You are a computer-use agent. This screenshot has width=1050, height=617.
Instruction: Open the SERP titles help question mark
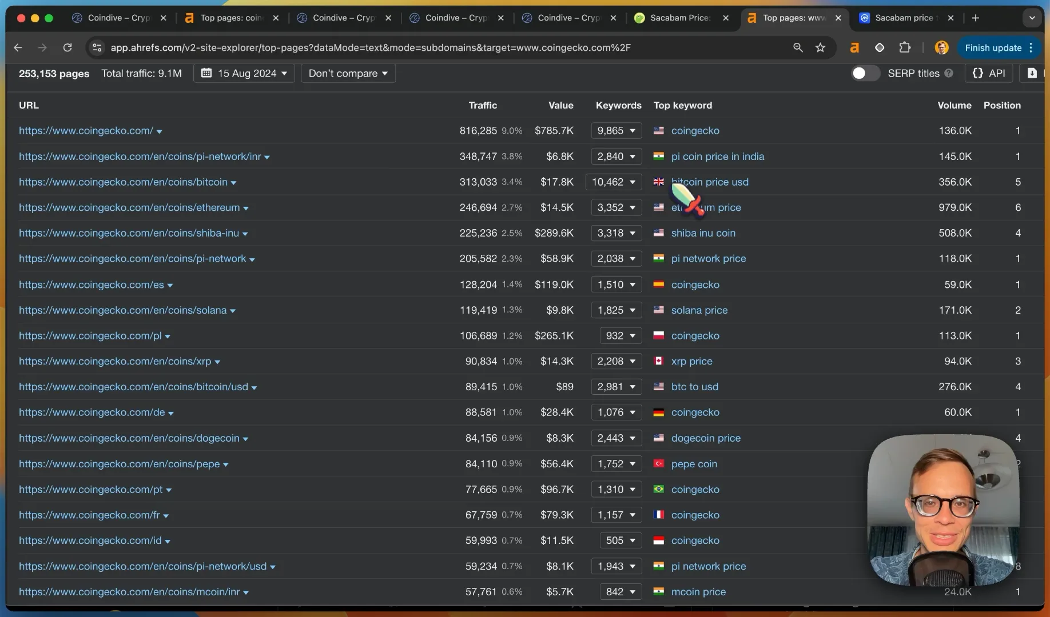tap(949, 73)
